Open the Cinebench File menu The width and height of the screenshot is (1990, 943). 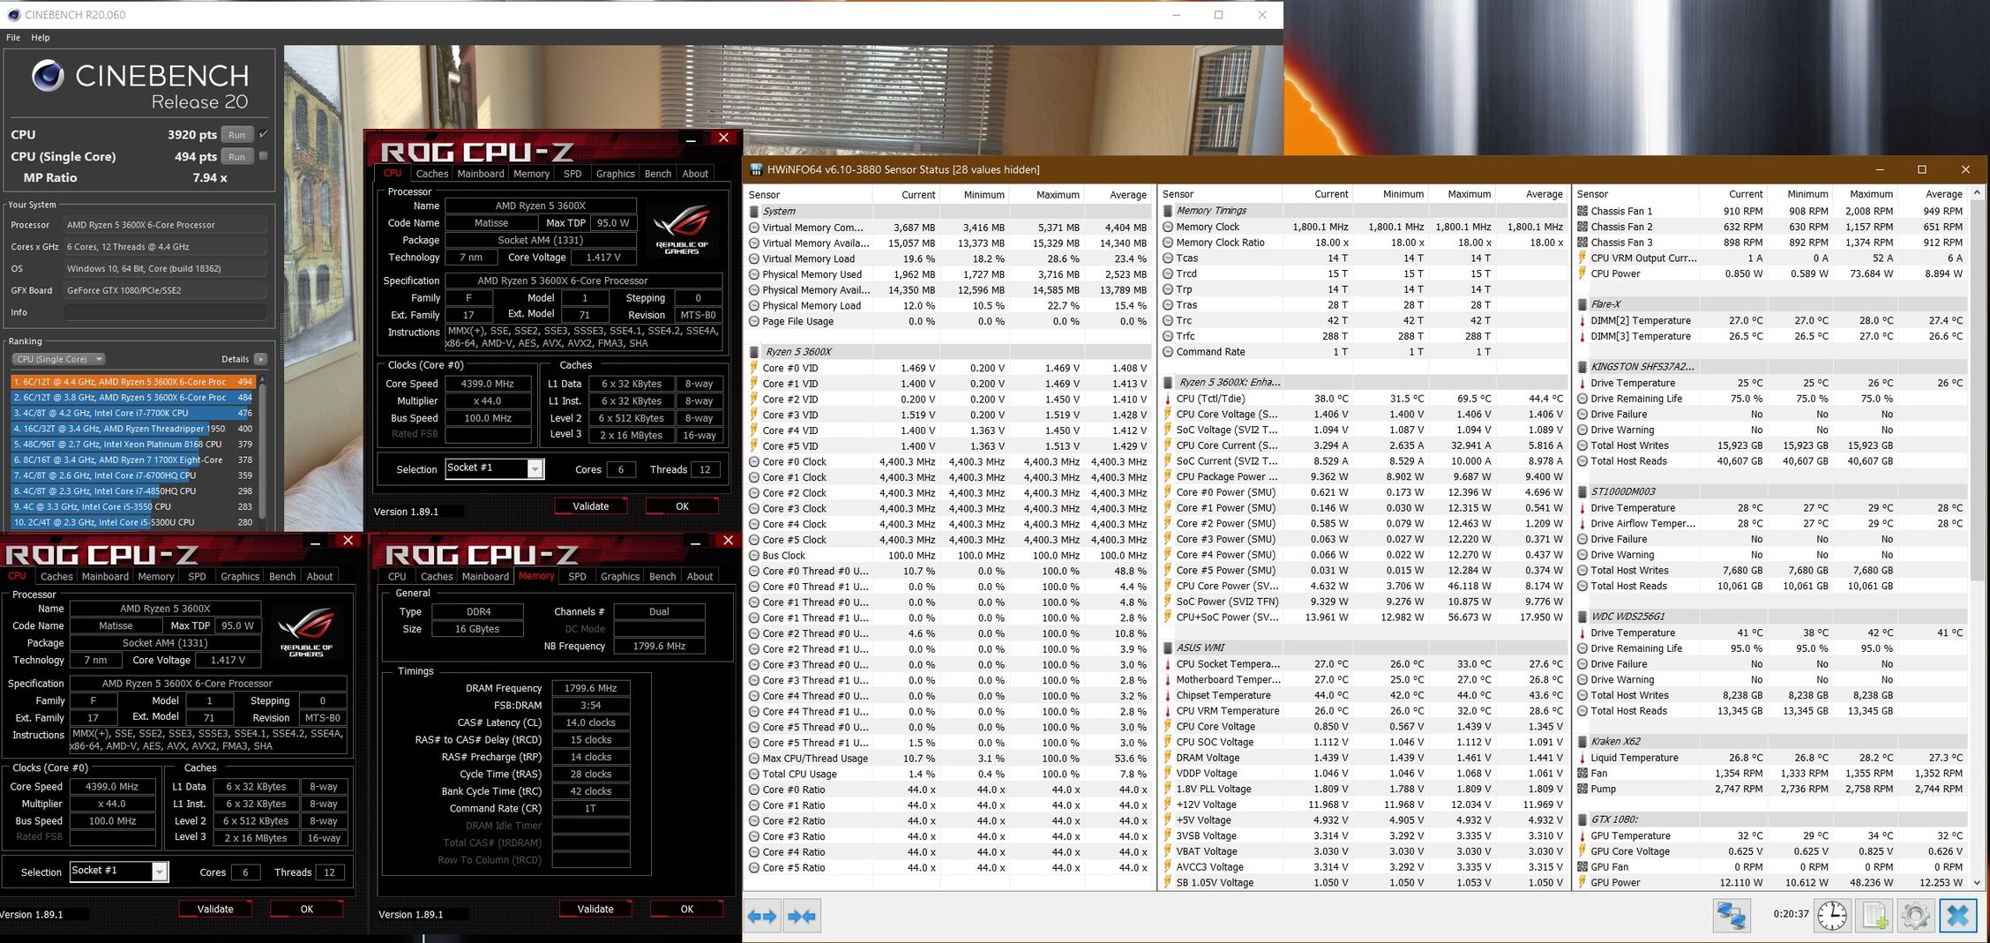(x=13, y=37)
